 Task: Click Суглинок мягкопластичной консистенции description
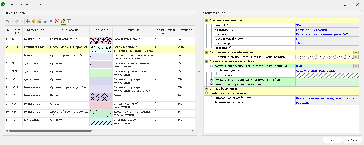pyautogui.click(x=133, y=65)
